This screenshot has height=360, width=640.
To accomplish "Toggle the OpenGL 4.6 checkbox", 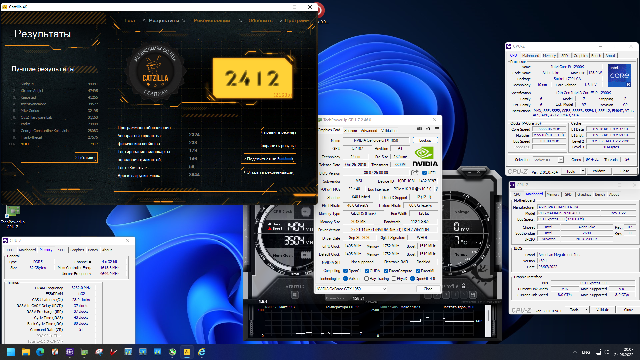I will (x=412, y=279).
